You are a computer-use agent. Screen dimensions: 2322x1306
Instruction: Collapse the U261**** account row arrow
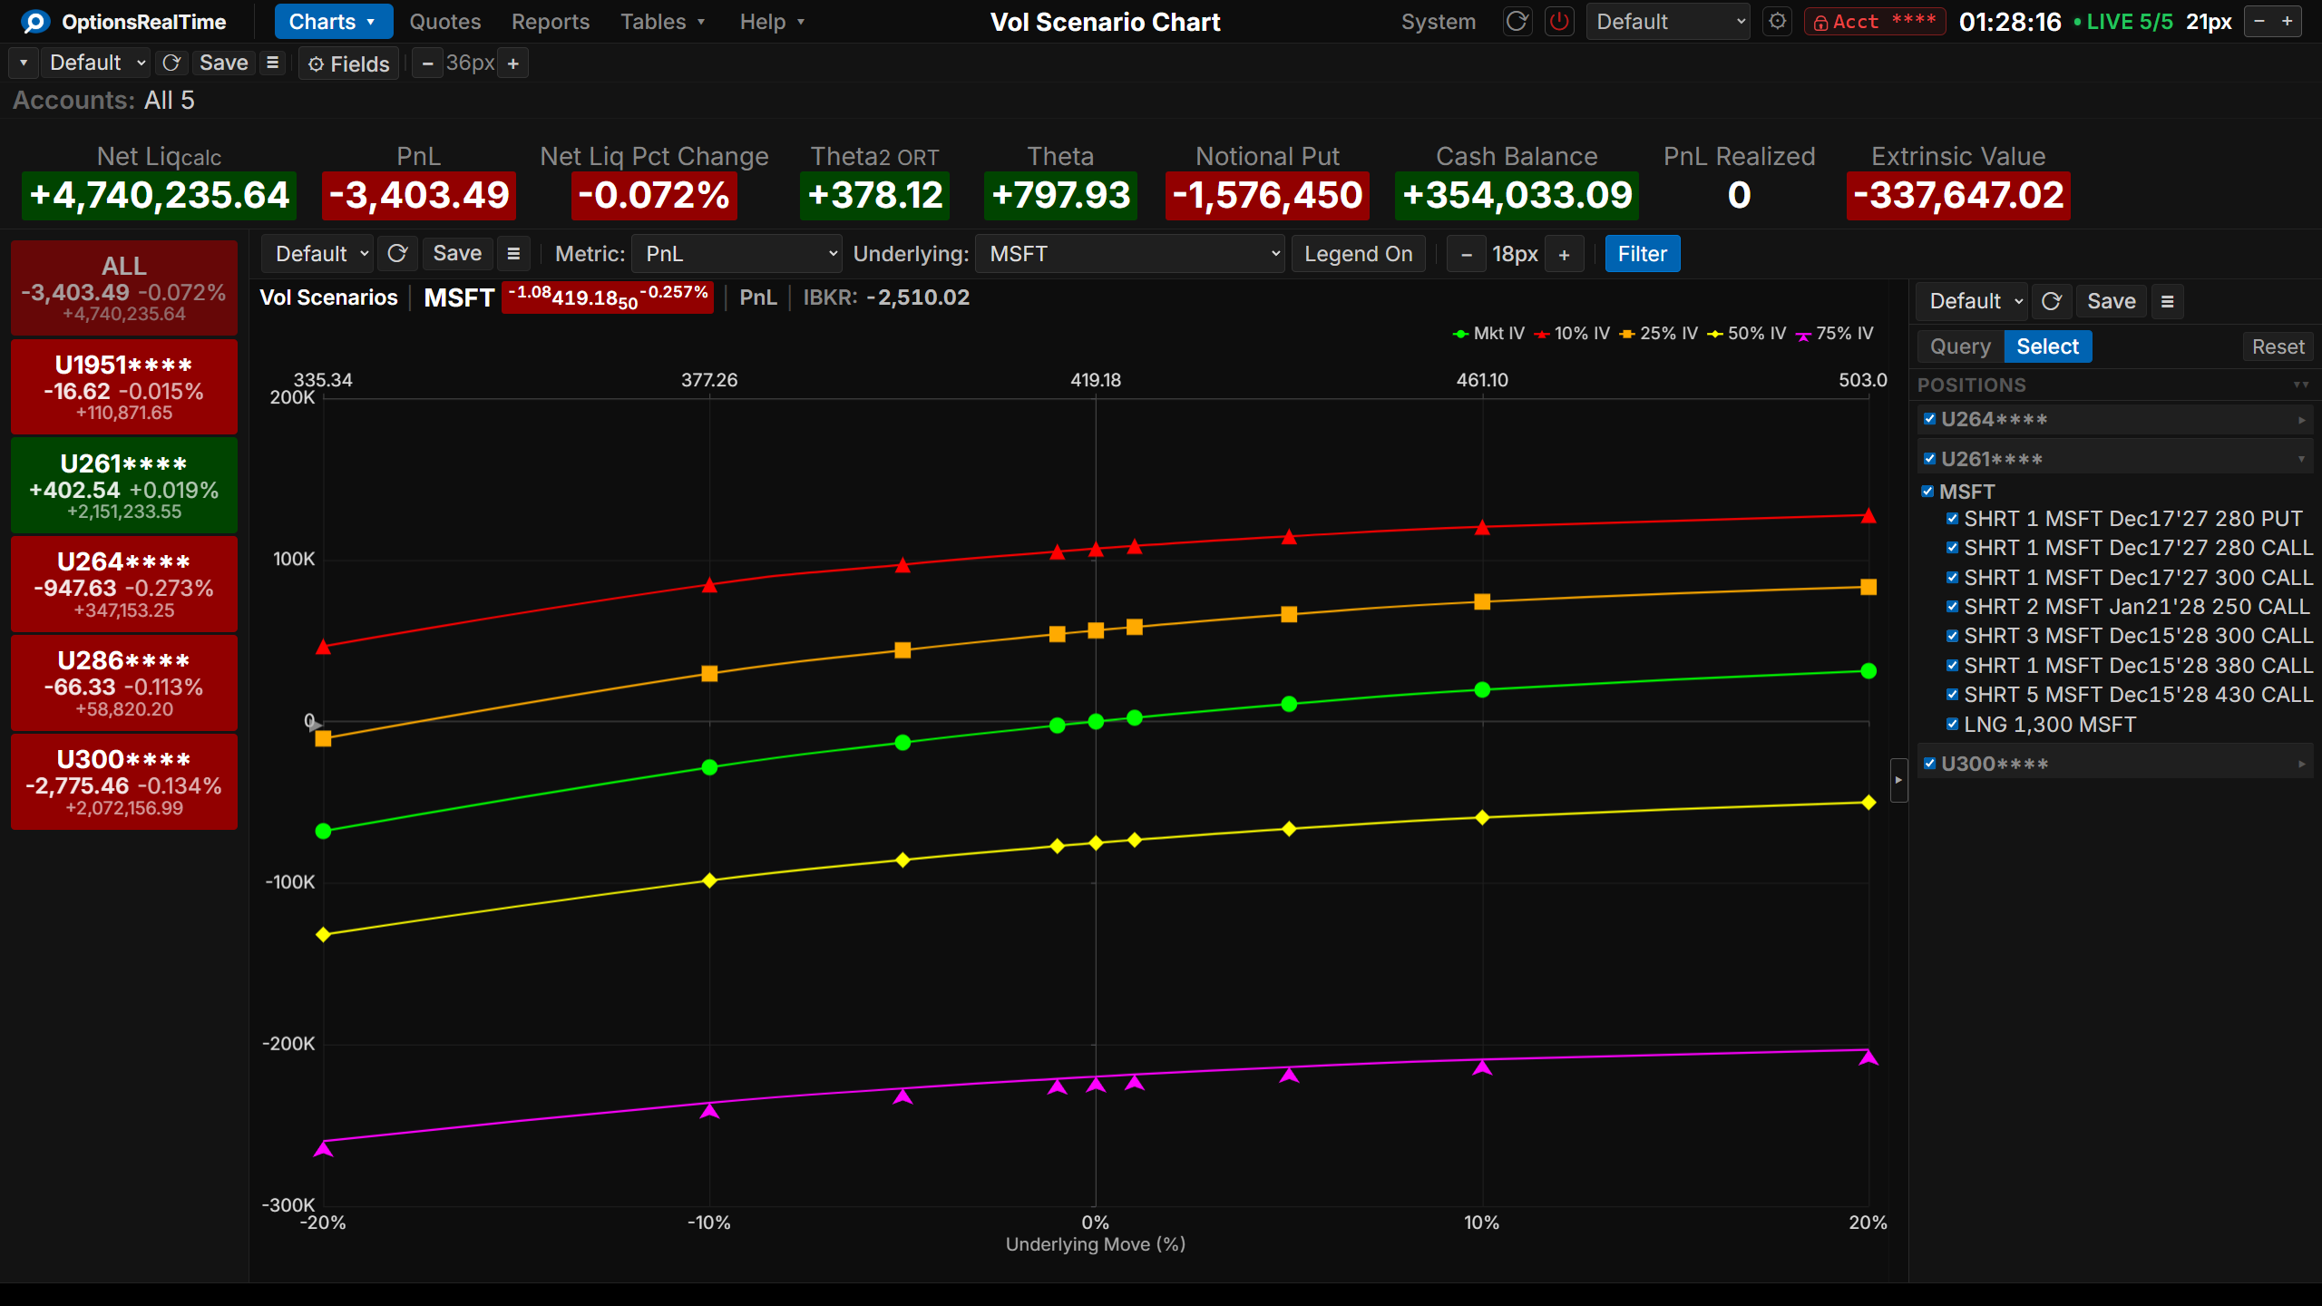2301,460
